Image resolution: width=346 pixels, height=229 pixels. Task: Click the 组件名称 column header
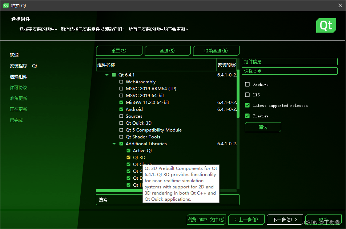pos(156,64)
